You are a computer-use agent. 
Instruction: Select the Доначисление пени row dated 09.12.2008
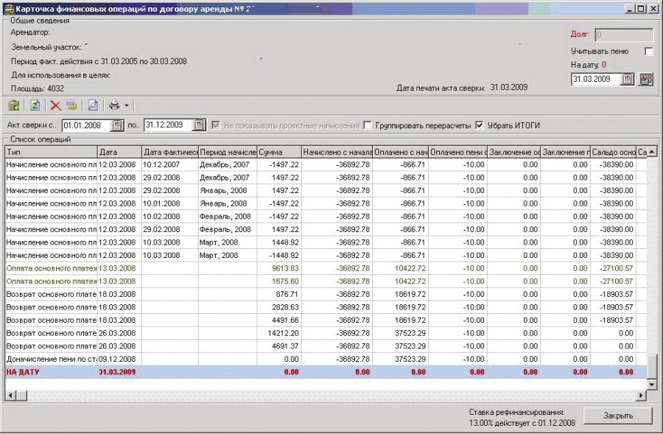[326, 359]
